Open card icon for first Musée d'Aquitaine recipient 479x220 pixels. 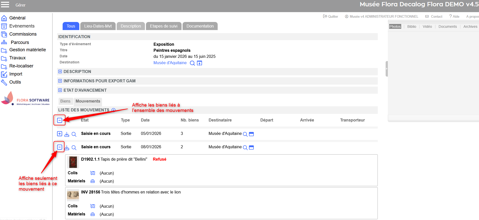tap(251, 134)
